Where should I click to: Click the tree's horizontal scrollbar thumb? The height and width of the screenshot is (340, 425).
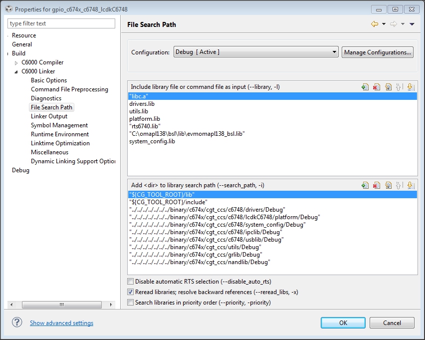tap(62, 305)
